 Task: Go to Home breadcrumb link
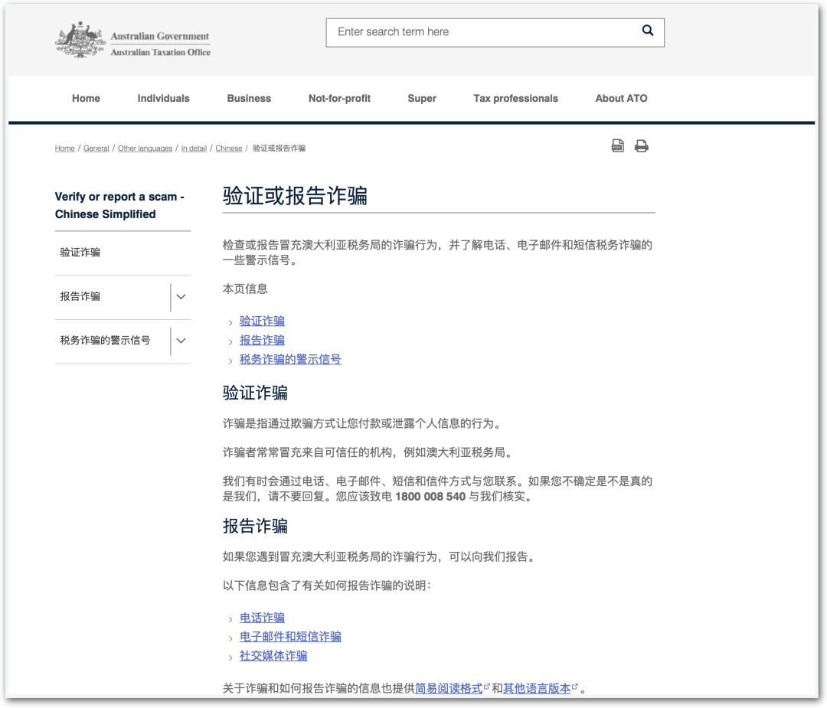[65, 148]
